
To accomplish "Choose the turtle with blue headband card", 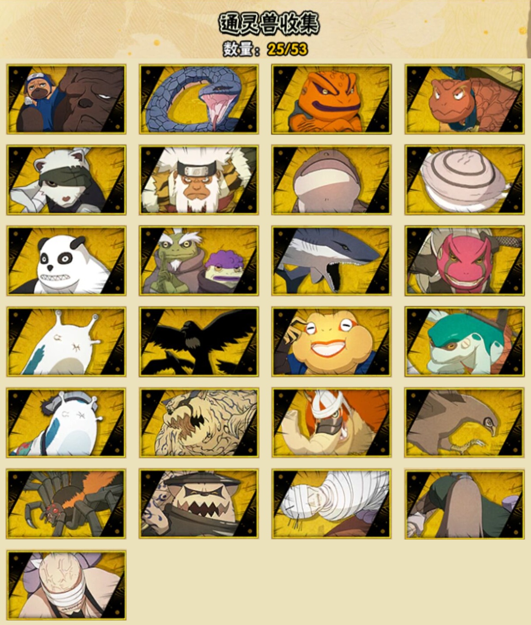I will click(x=464, y=99).
